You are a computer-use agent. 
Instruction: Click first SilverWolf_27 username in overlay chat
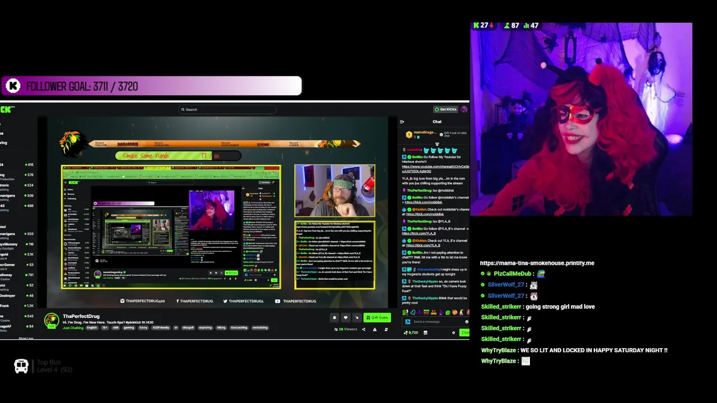(x=505, y=285)
